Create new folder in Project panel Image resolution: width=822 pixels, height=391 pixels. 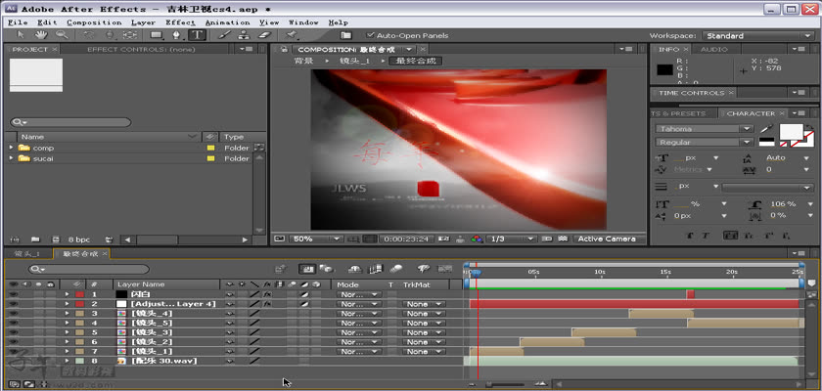[35, 239]
